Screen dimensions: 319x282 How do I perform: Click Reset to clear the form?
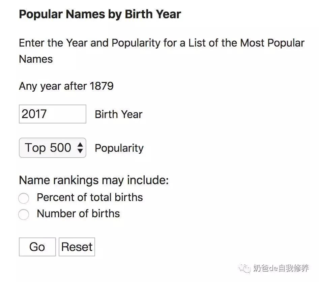(77, 247)
